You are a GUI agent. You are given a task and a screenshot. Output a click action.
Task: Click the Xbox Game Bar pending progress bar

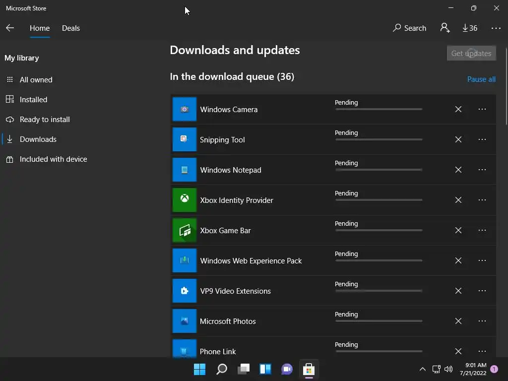[379, 230]
